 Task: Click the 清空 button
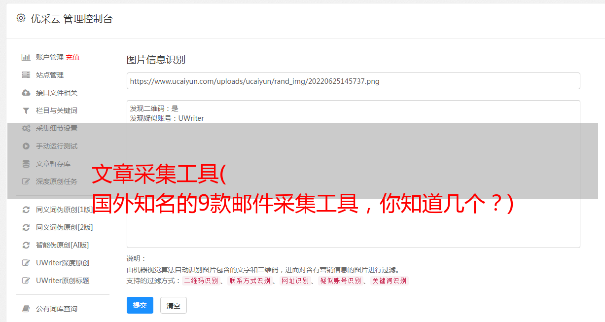pyautogui.click(x=174, y=305)
